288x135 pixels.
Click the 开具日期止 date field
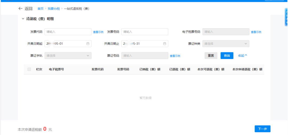pyautogui.click(x=145, y=44)
